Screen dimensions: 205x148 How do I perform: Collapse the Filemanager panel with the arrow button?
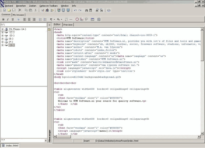(49, 25)
